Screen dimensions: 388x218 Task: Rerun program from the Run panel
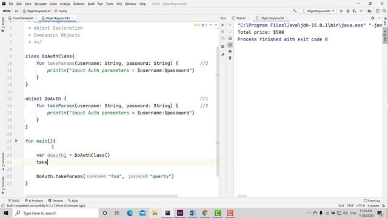[222, 25]
